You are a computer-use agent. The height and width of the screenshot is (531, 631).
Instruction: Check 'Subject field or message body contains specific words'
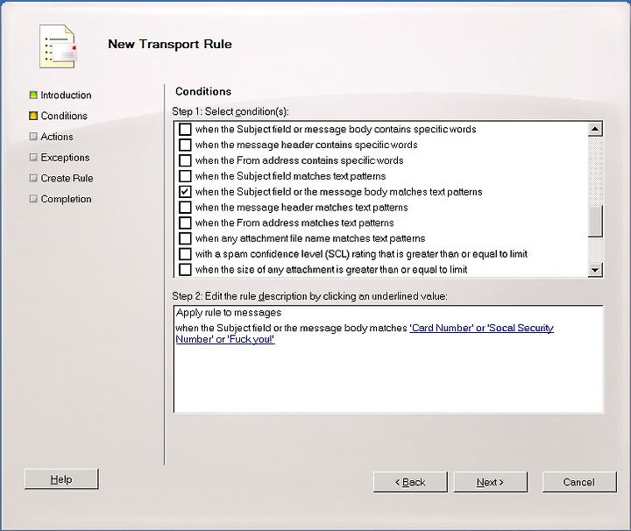click(185, 129)
